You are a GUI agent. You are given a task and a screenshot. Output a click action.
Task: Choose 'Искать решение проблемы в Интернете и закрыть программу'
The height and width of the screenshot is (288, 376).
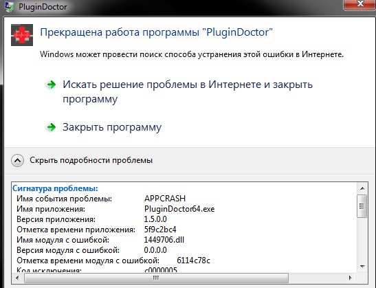tap(188, 91)
